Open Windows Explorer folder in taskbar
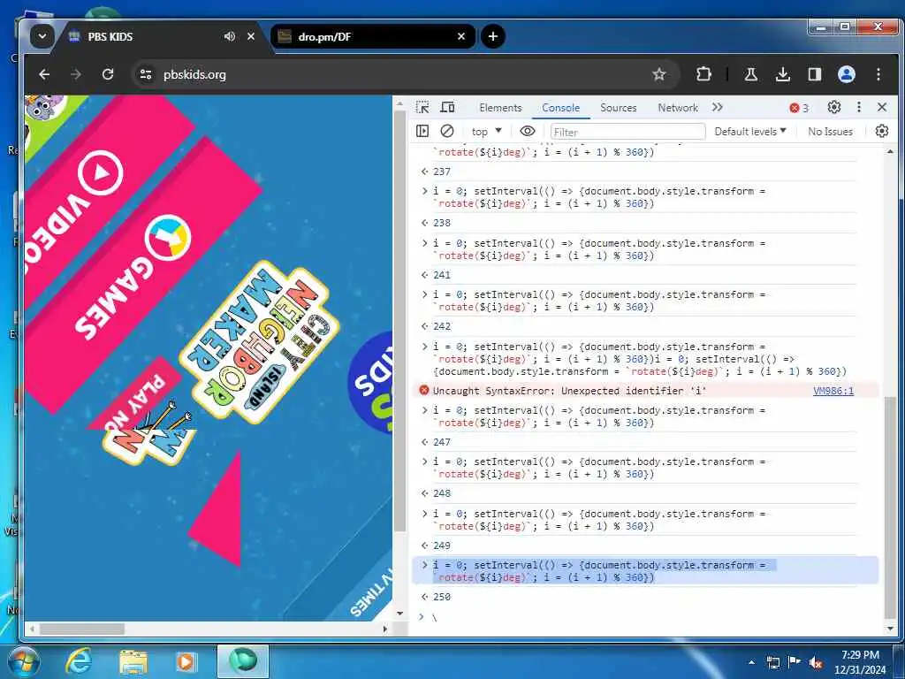905x679 pixels. point(133,662)
